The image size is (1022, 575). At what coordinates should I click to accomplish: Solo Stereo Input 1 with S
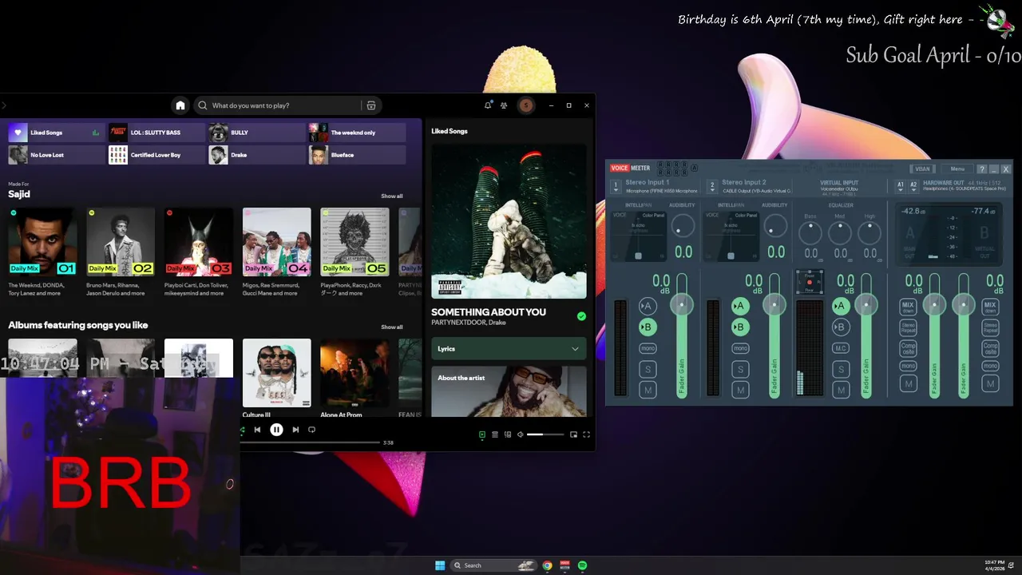tap(648, 369)
